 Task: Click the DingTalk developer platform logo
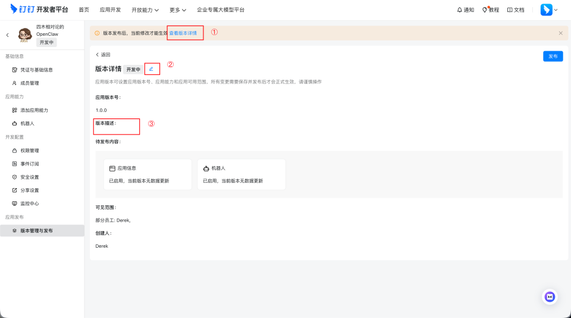pyautogui.click(x=39, y=9)
